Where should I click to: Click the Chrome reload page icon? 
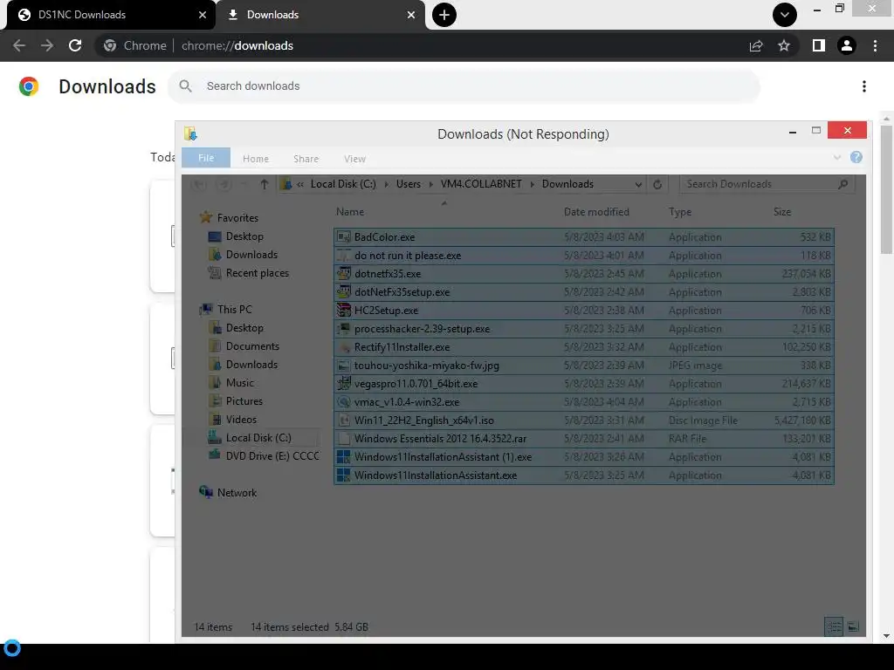click(x=75, y=45)
